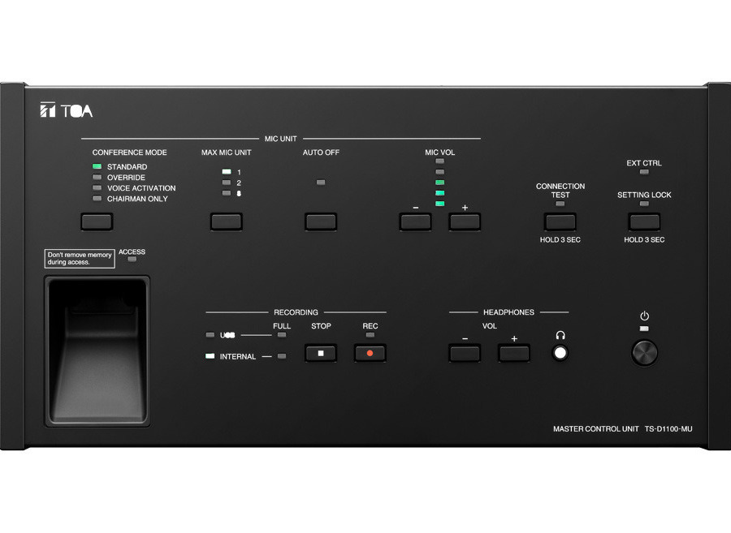
Task: Lower headphones volume with minus button
Action: pyautogui.click(x=465, y=354)
